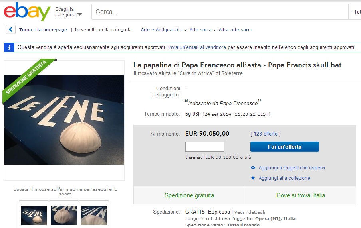Go to Torna alla homepage
This screenshot has height=228, width=361.
point(43,29)
